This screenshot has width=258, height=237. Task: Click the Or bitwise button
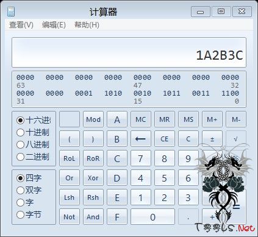(x=70, y=178)
